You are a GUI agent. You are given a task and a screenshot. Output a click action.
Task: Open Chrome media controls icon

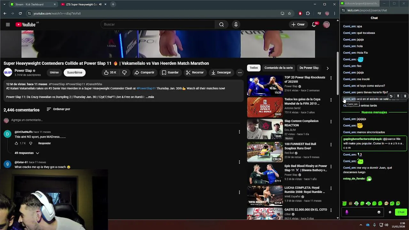[x=319, y=13]
